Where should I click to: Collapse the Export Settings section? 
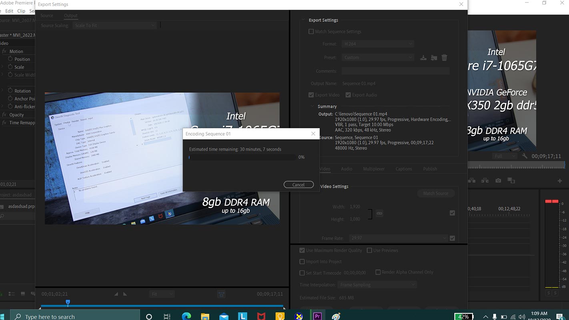pos(303,20)
